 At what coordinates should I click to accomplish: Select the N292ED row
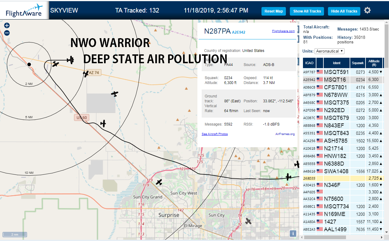point(343,110)
